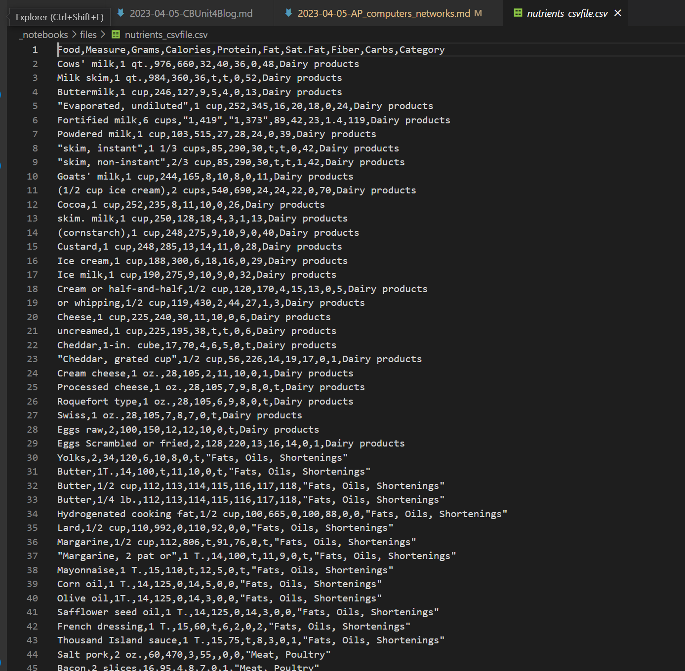
Task: Click the "Milk skim" row text
Action: tap(200, 78)
